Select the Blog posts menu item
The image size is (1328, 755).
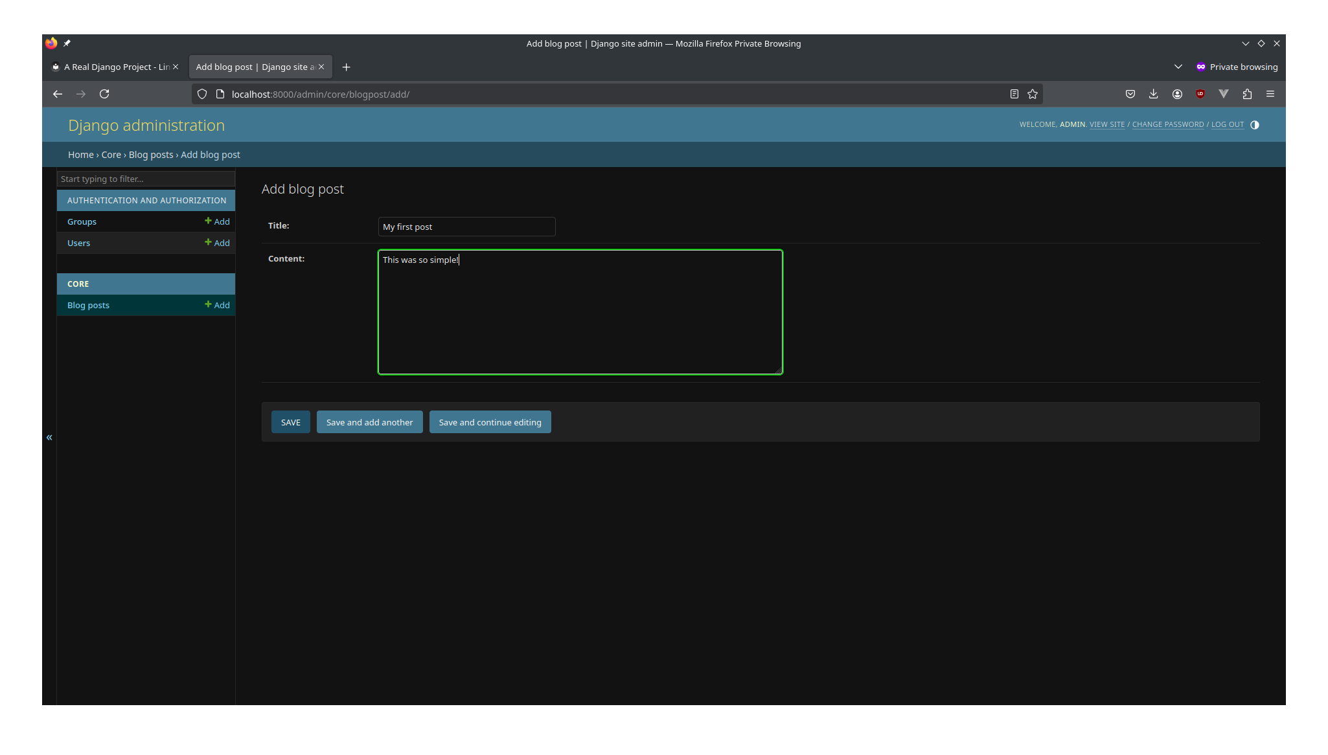[87, 304]
